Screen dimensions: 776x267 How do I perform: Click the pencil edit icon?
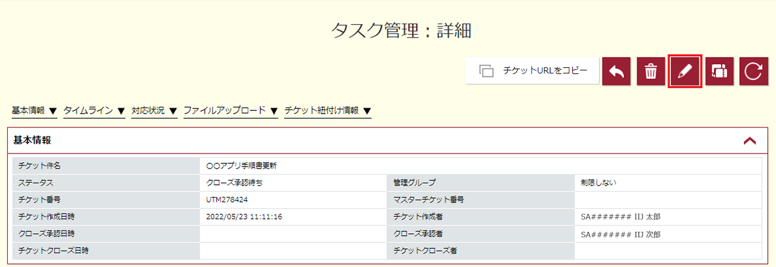[685, 71]
